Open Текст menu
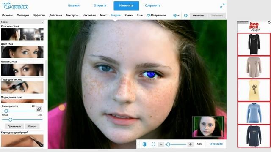This screenshot has height=152, width=271. (x=103, y=15)
